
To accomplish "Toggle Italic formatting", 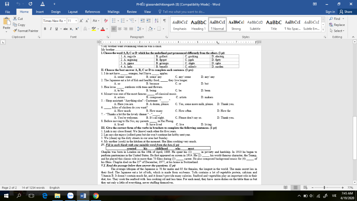I will (51, 29).
